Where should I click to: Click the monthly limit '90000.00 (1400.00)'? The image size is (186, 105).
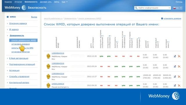click(x=167, y=76)
